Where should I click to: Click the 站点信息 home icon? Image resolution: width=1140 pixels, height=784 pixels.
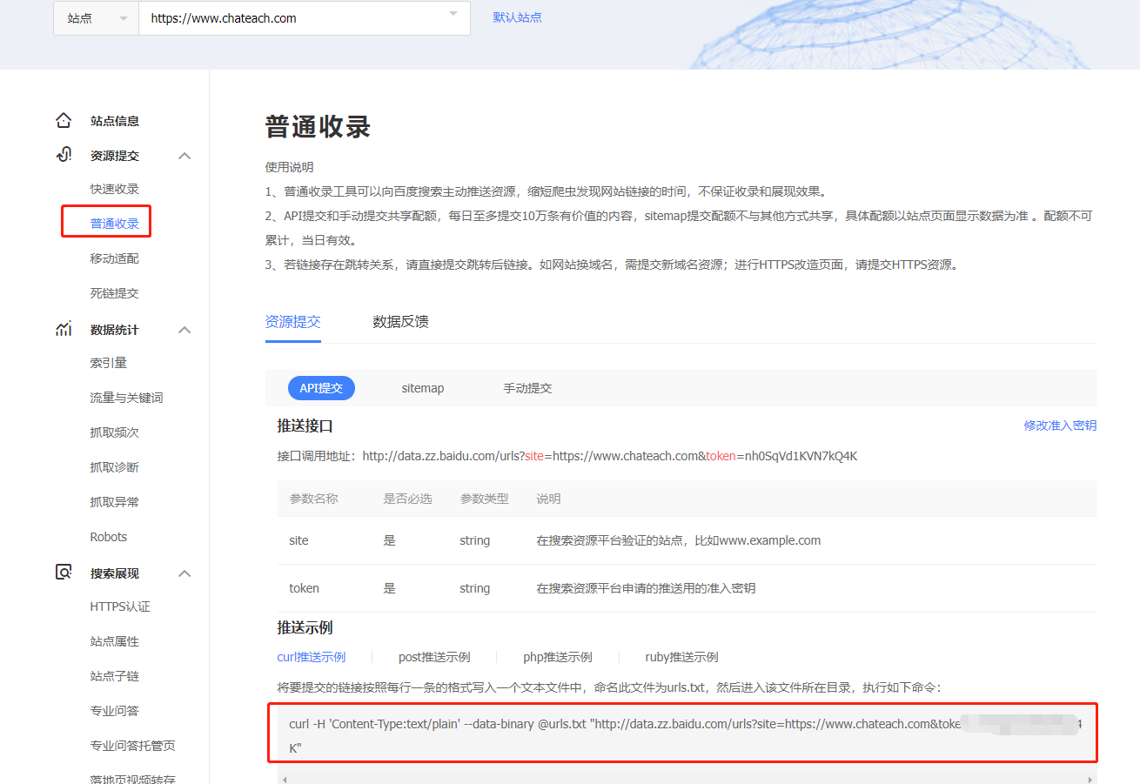64,120
